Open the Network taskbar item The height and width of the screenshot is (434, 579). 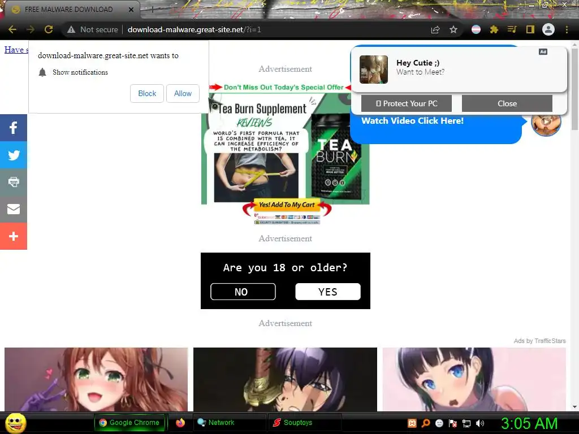pos(229,423)
